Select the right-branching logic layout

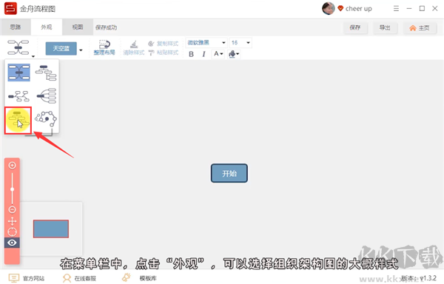(47, 96)
